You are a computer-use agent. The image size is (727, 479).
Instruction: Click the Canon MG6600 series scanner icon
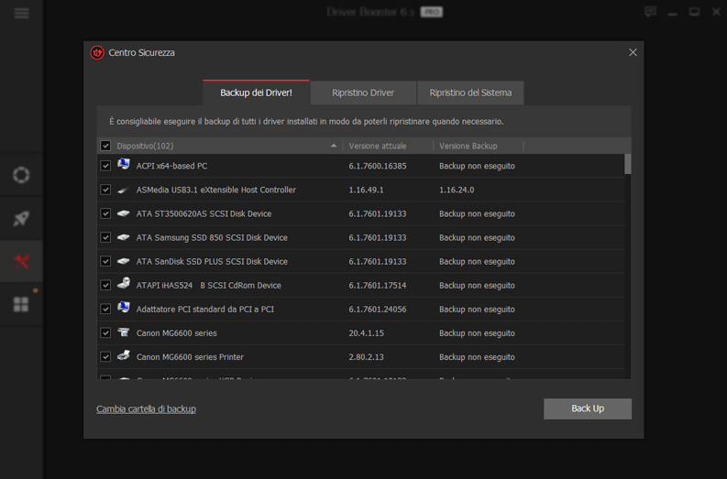click(x=124, y=332)
